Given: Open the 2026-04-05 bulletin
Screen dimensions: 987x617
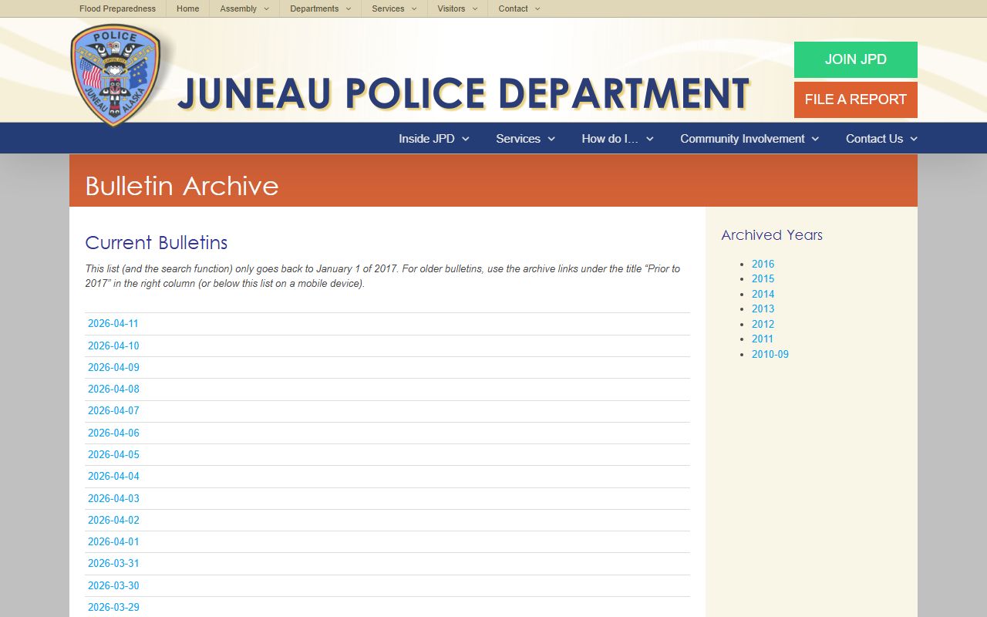Looking at the screenshot, I should 113,454.
